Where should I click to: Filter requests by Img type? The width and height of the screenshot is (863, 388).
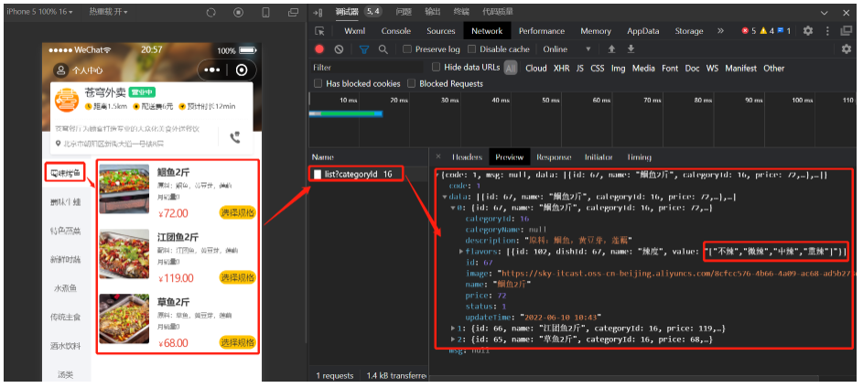[x=618, y=69]
